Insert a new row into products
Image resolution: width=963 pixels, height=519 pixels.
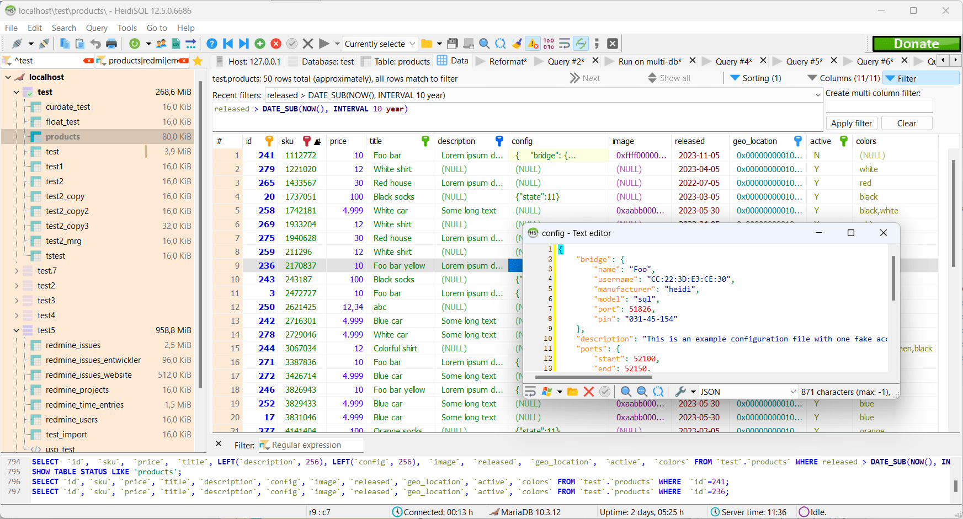point(259,43)
